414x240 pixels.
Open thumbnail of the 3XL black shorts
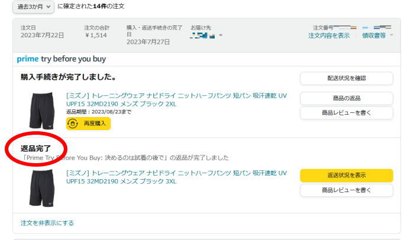pos(42,188)
